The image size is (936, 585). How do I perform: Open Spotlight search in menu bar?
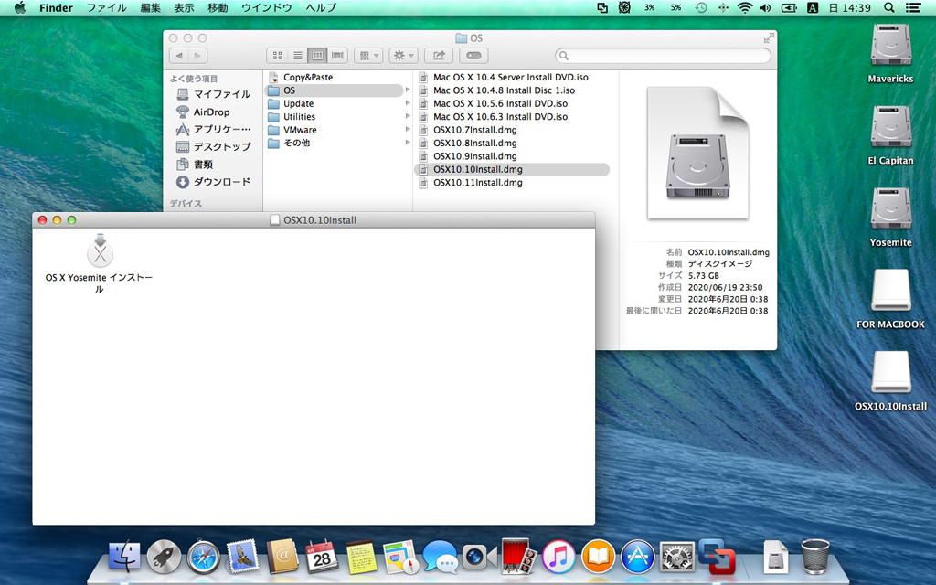[888, 7]
